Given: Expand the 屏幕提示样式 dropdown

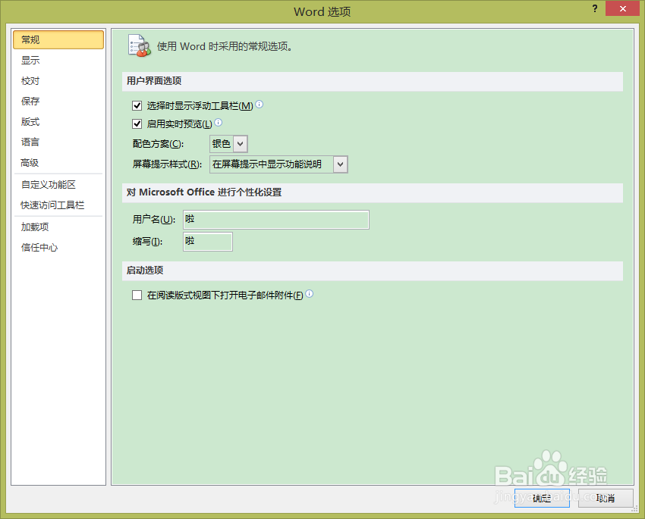Looking at the screenshot, I should (x=339, y=164).
